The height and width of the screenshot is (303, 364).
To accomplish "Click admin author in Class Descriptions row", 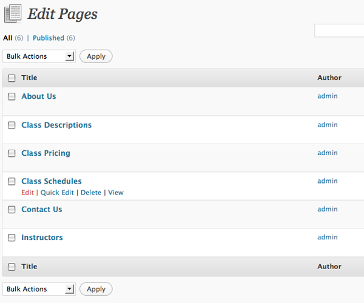I will point(328,125).
